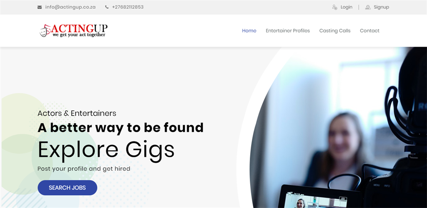
Task: Click the 'A better way to be found' headline
Action: [x=121, y=128]
